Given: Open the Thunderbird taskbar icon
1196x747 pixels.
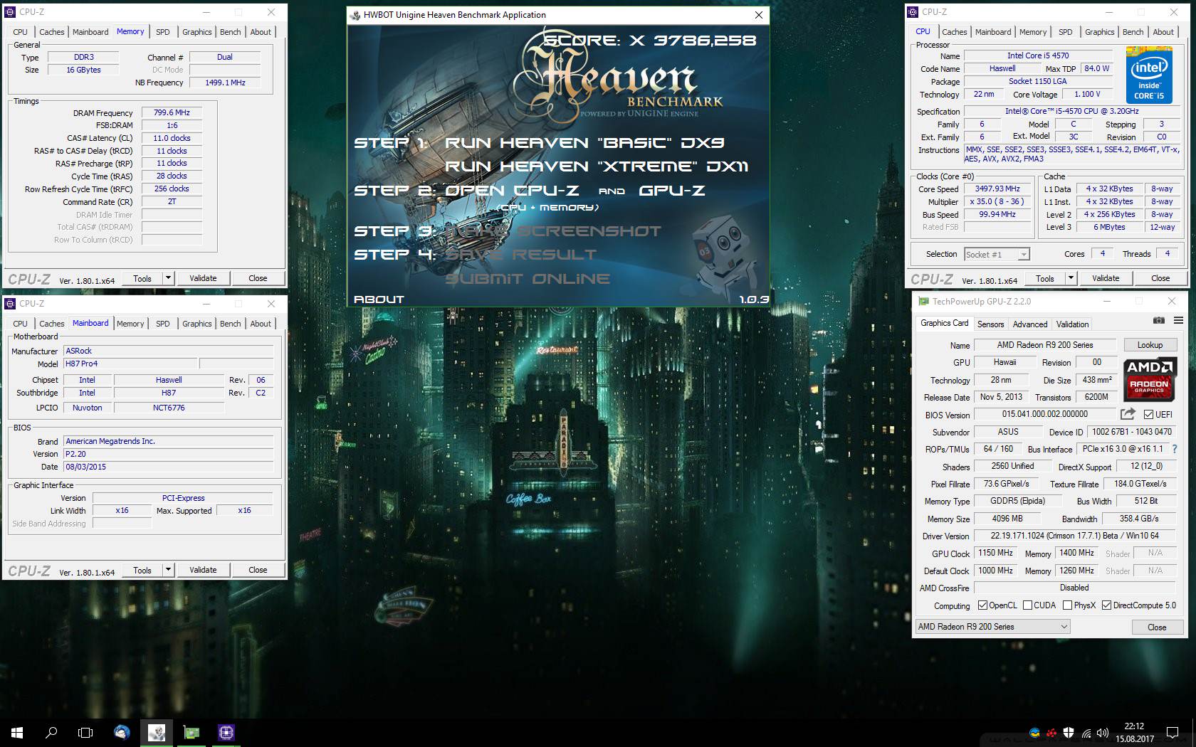Looking at the screenshot, I should pyautogui.click(x=122, y=732).
